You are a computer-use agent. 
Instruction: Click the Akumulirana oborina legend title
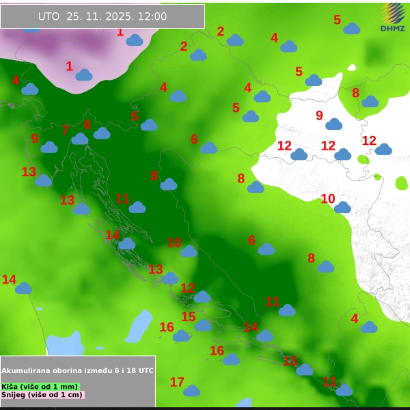(x=77, y=370)
